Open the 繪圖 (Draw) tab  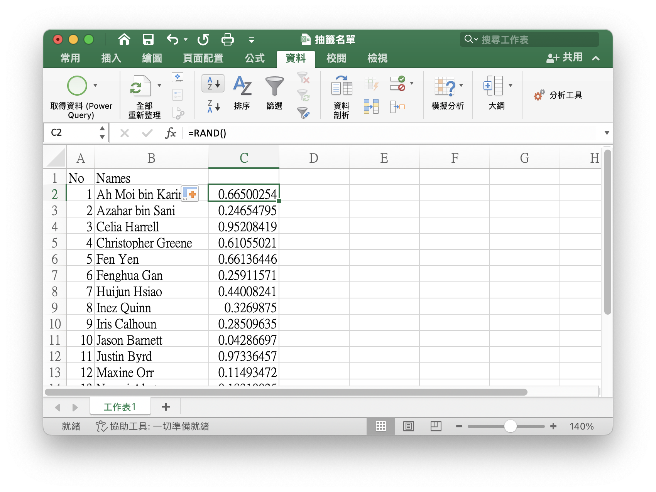click(x=152, y=58)
